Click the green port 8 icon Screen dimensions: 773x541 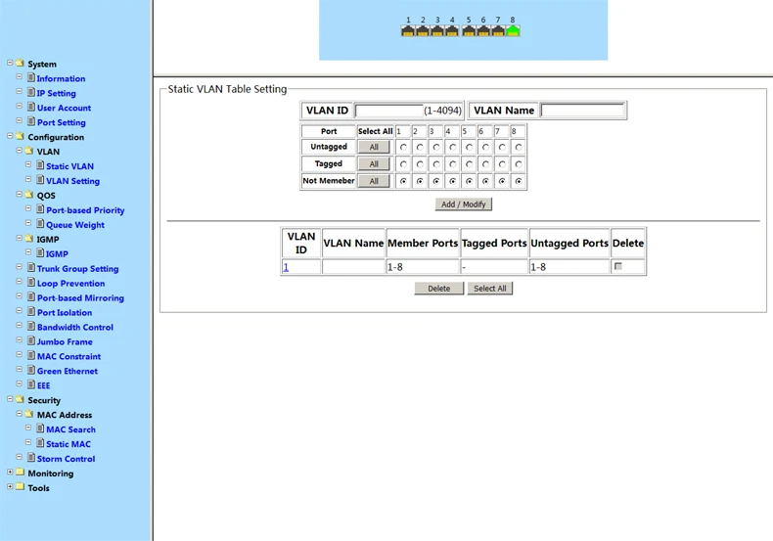click(513, 31)
